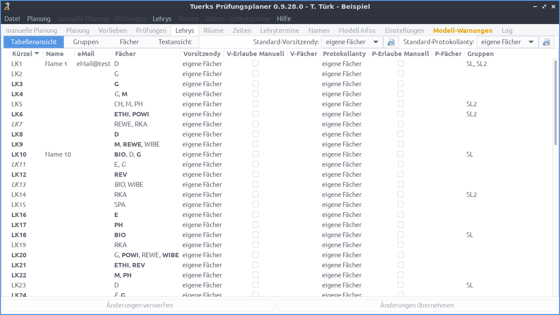Click the apply icon next to Standard-Protokollanty
The height and width of the screenshot is (315, 560).
pyautogui.click(x=546, y=42)
